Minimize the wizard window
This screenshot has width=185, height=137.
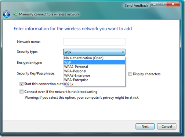[x=155, y=4]
